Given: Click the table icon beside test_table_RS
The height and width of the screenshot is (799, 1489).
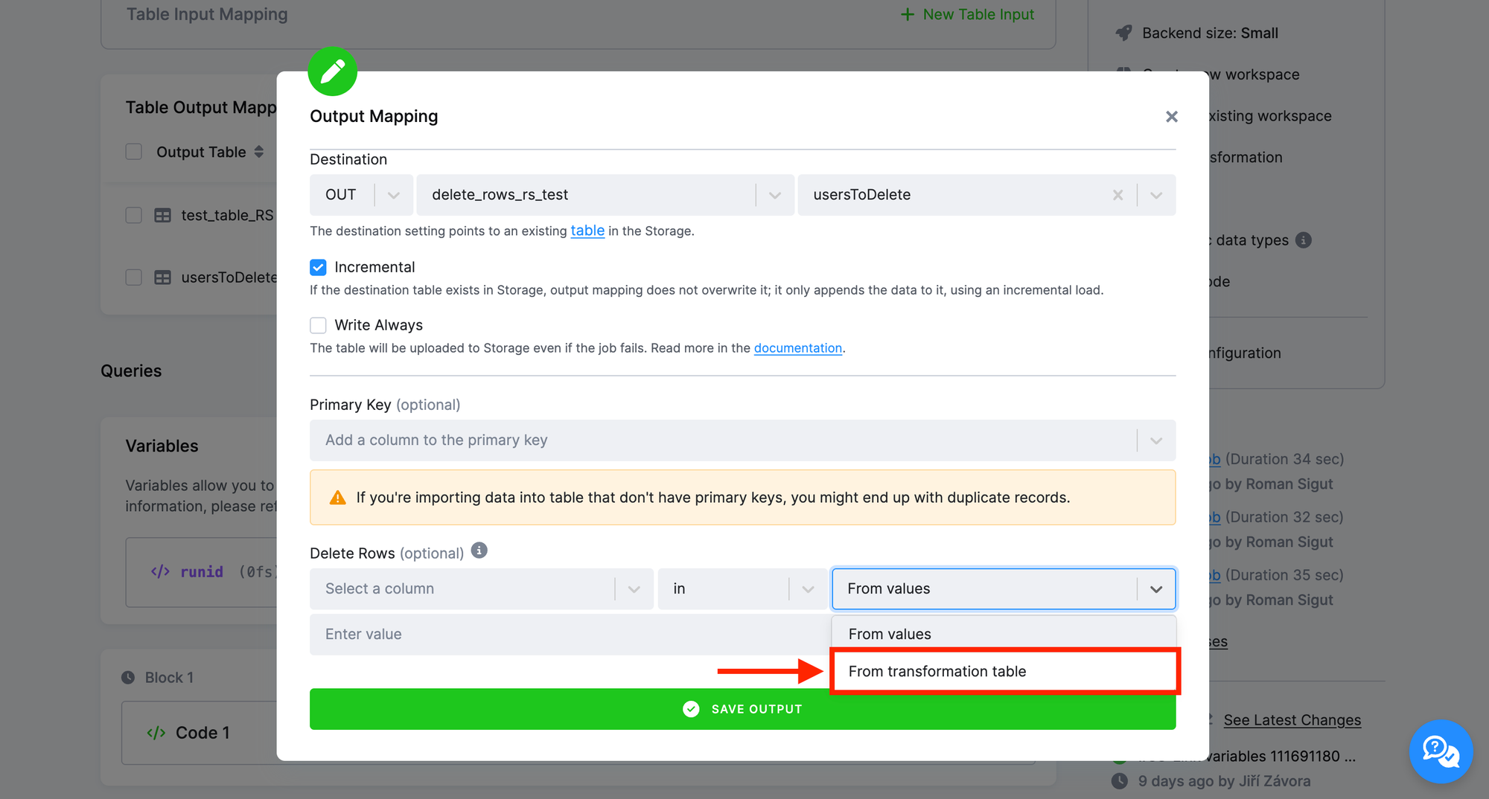Looking at the screenshot, I should tap(162, 214).
